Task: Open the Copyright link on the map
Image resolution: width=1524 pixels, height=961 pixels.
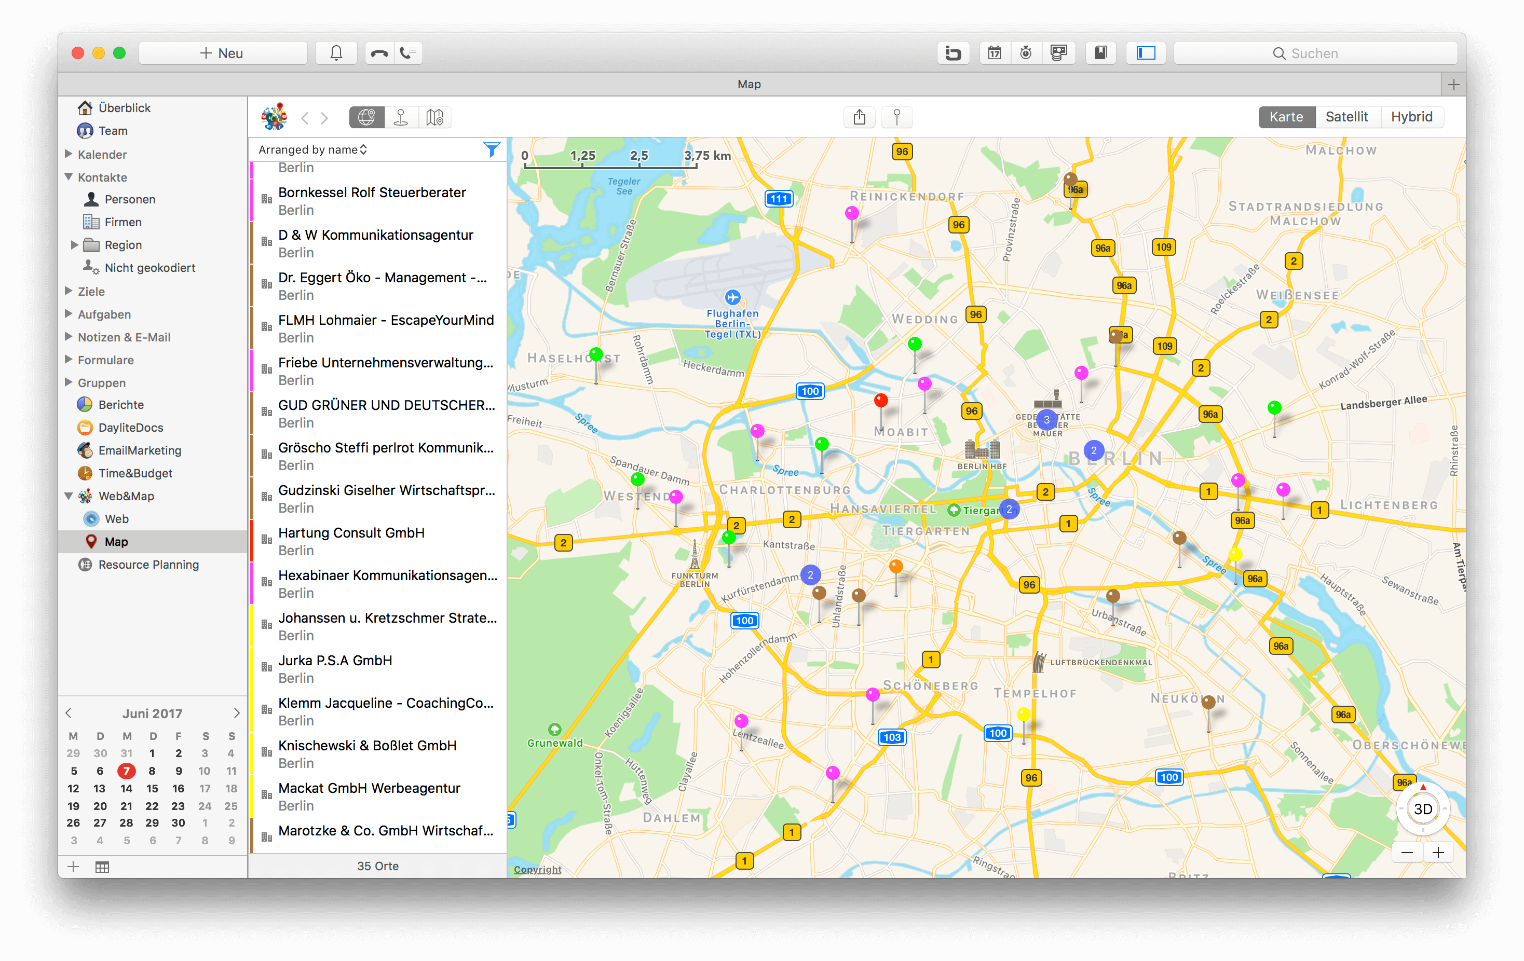Action: coord(536,869)
